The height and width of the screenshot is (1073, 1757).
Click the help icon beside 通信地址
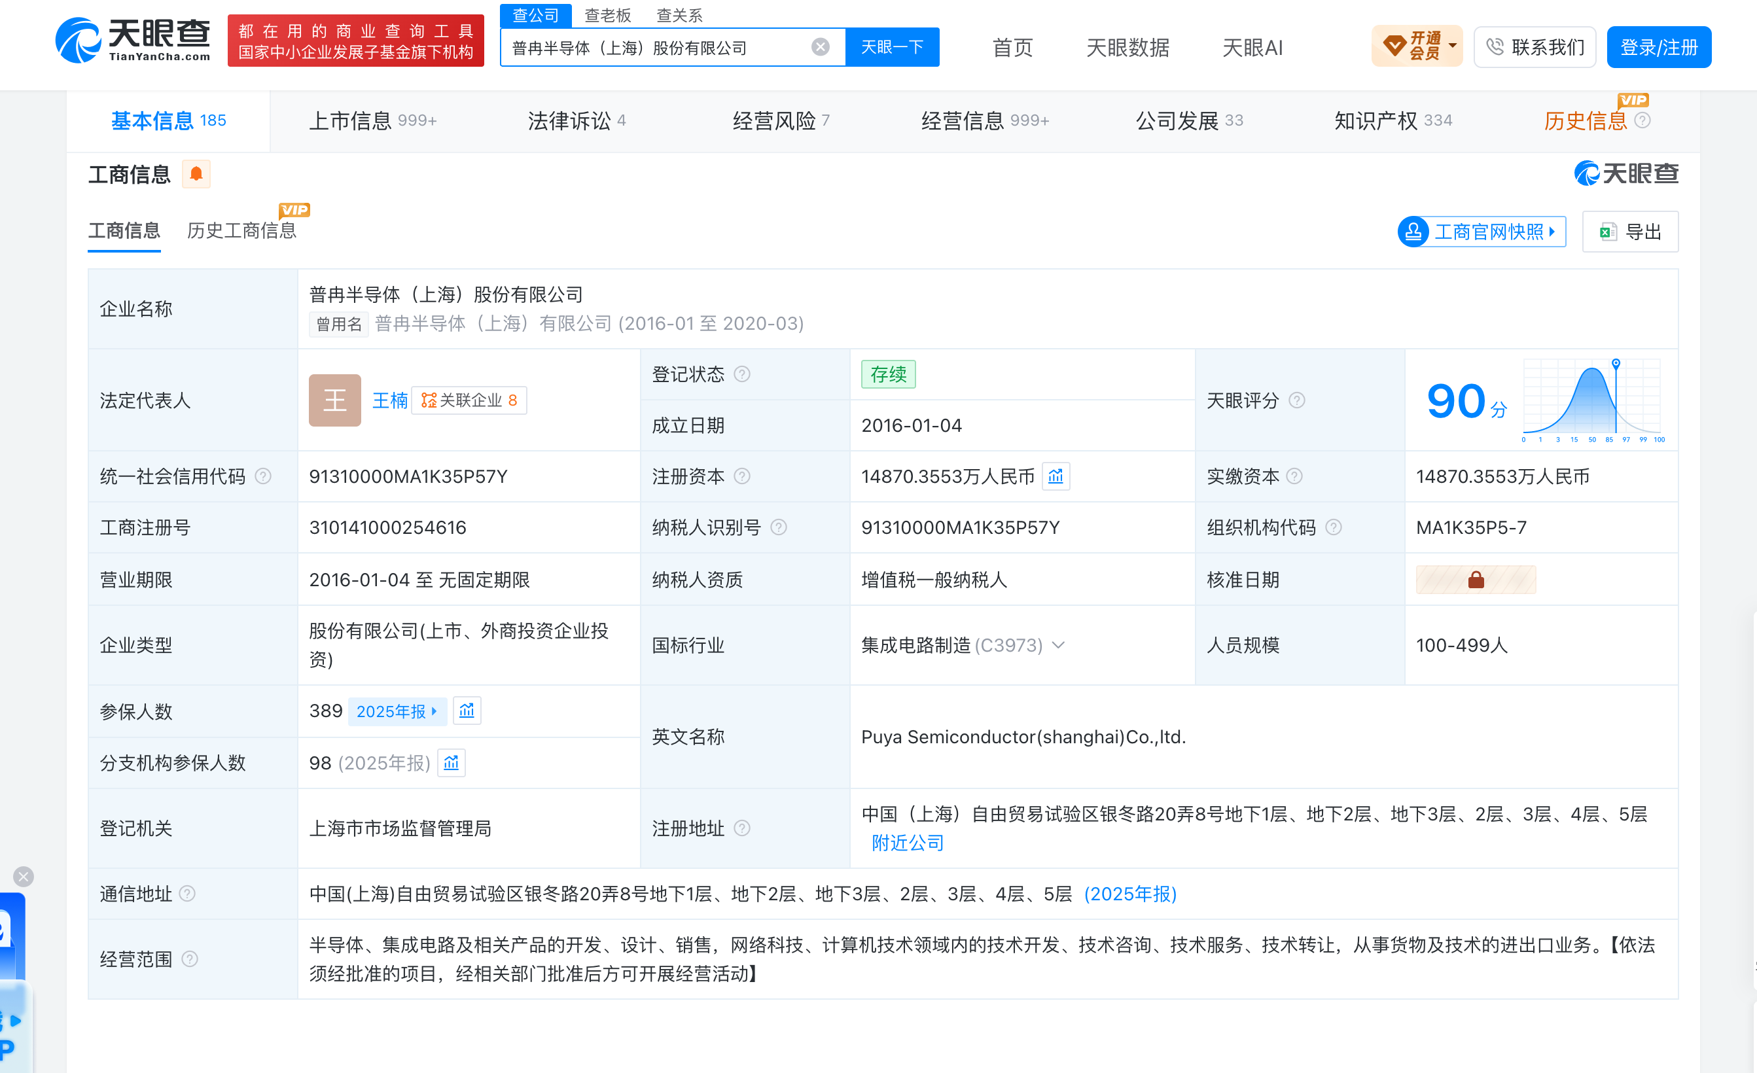pos(186,894)
